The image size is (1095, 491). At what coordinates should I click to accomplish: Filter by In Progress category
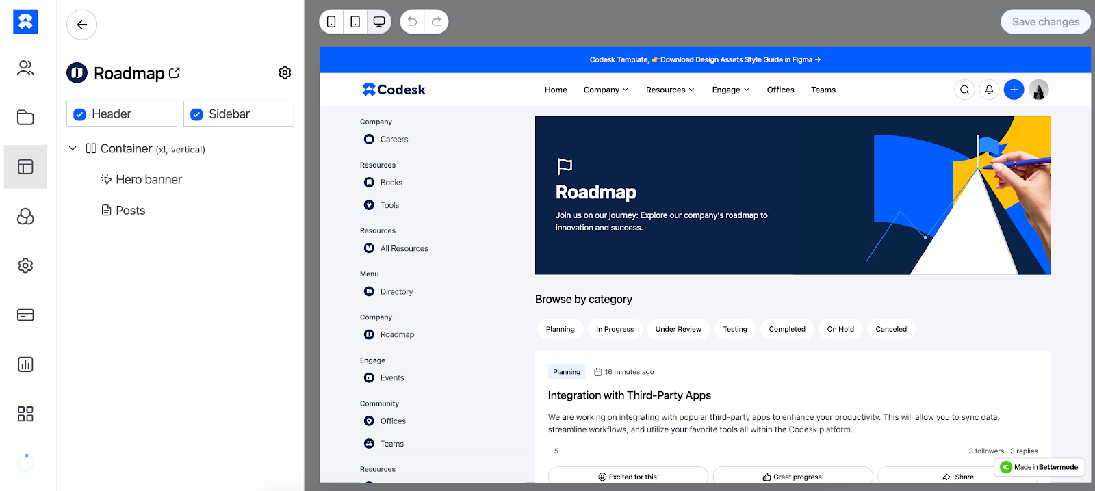615,329
